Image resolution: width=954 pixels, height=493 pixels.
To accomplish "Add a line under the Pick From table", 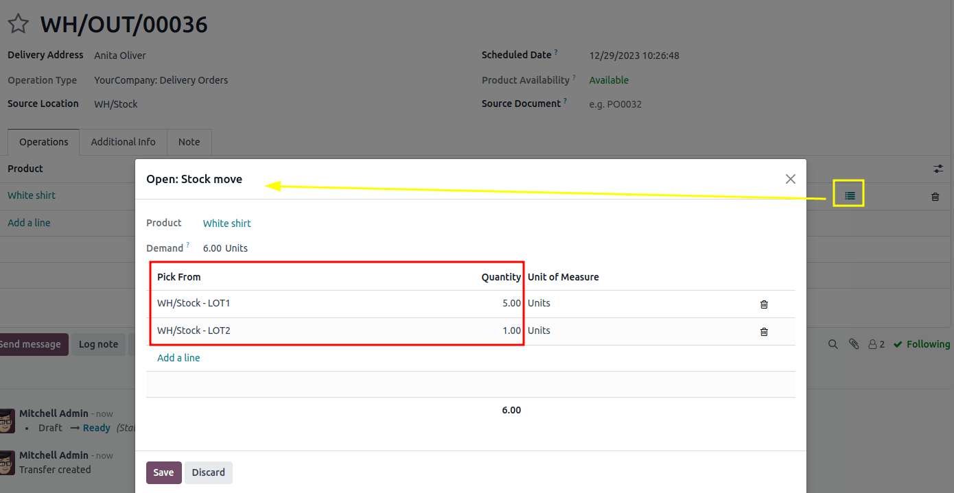I will pos(178,357).
